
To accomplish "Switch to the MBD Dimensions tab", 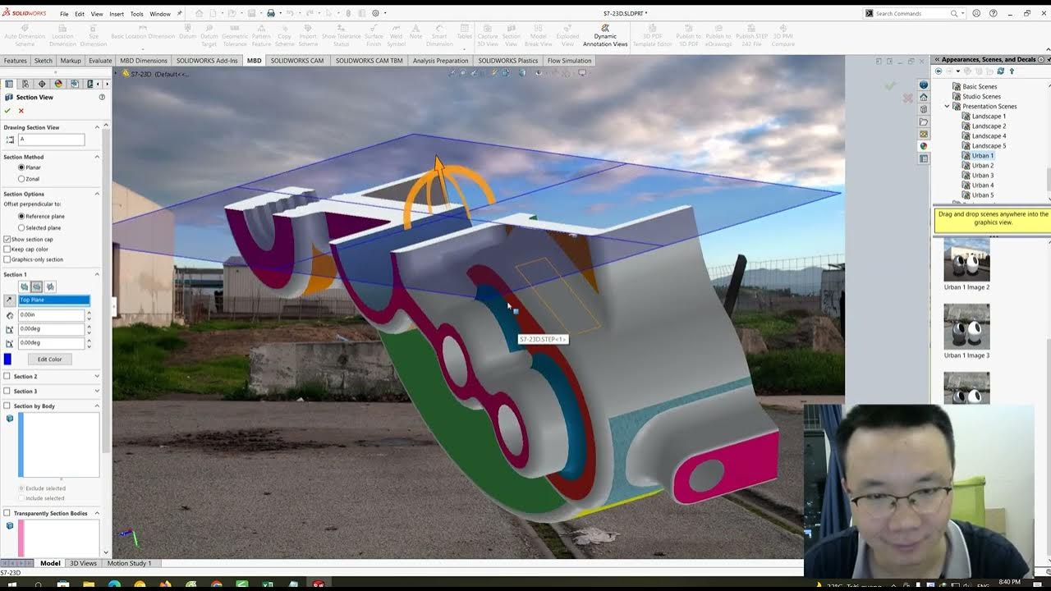I will 144,61.
